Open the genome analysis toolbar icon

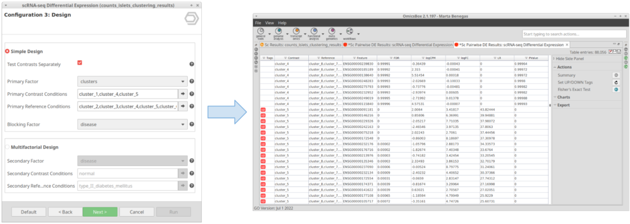click(278, 31)
